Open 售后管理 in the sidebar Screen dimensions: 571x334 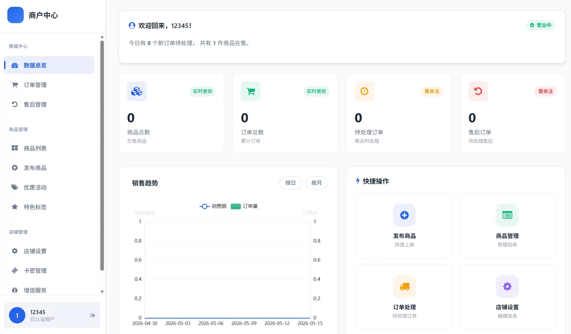[49, 104]
